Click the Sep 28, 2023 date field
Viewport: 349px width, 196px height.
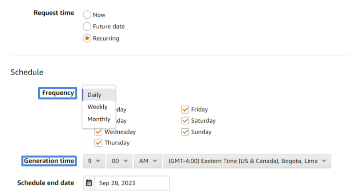coord(132,183)
